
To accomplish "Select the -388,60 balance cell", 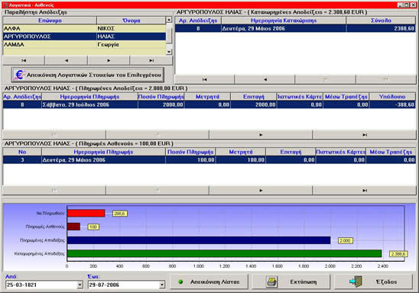I will [x=392, y=105].
